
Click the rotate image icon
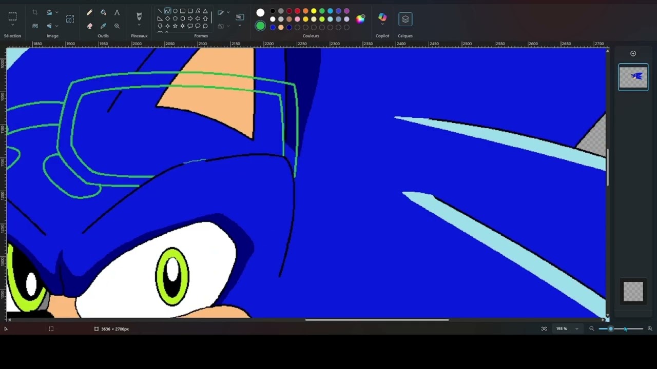pyautogui.click(x=49, y=12)
